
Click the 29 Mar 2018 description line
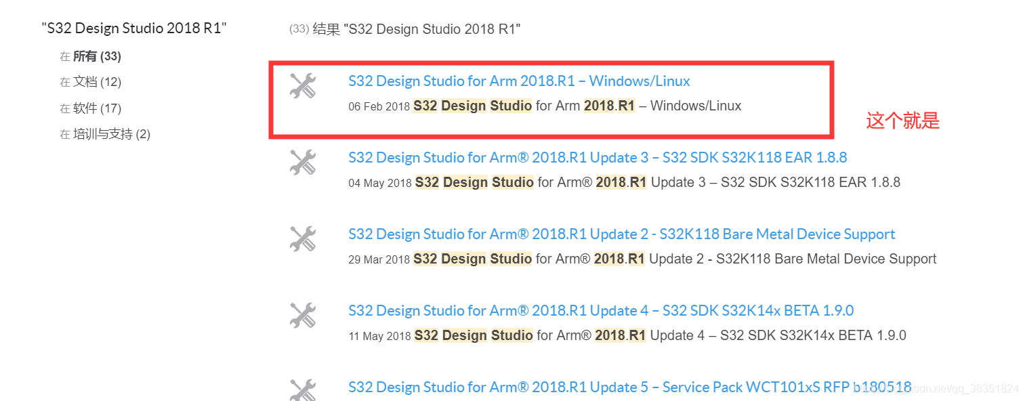tap(642, 259)
